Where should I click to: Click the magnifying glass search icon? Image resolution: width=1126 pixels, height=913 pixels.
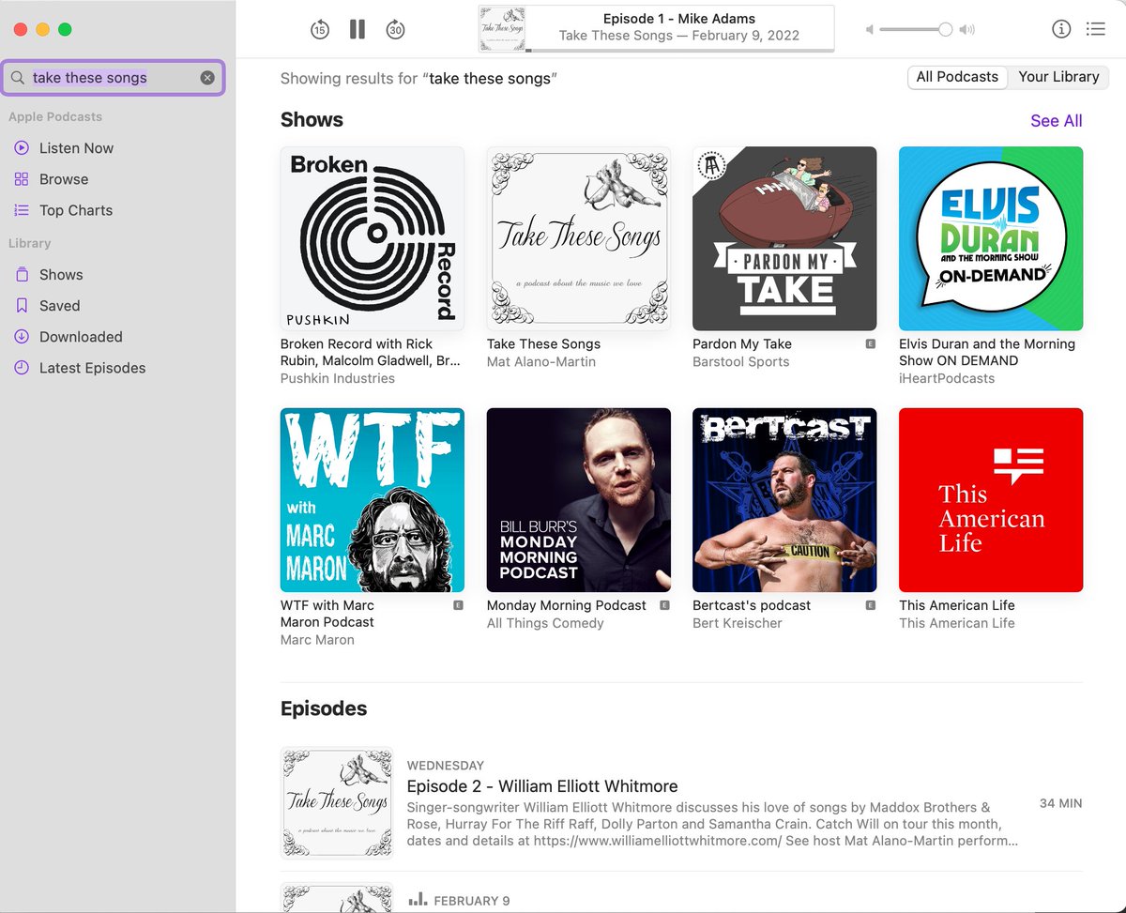[18, 78]
